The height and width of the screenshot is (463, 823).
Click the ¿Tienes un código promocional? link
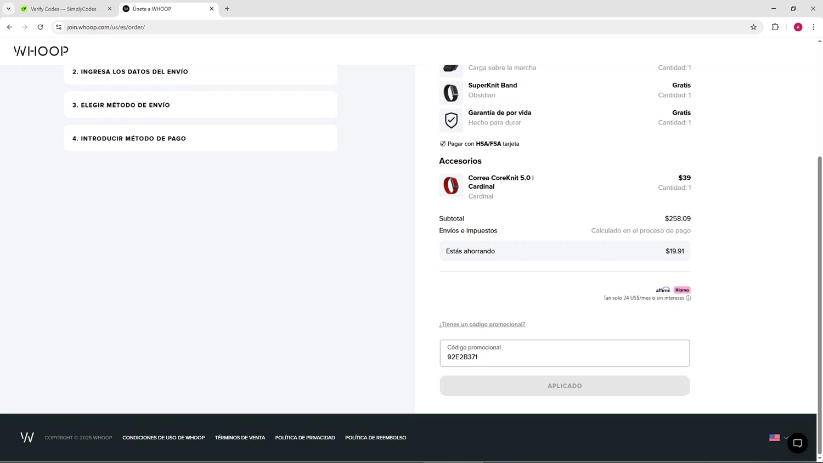[x=482, y=324]
